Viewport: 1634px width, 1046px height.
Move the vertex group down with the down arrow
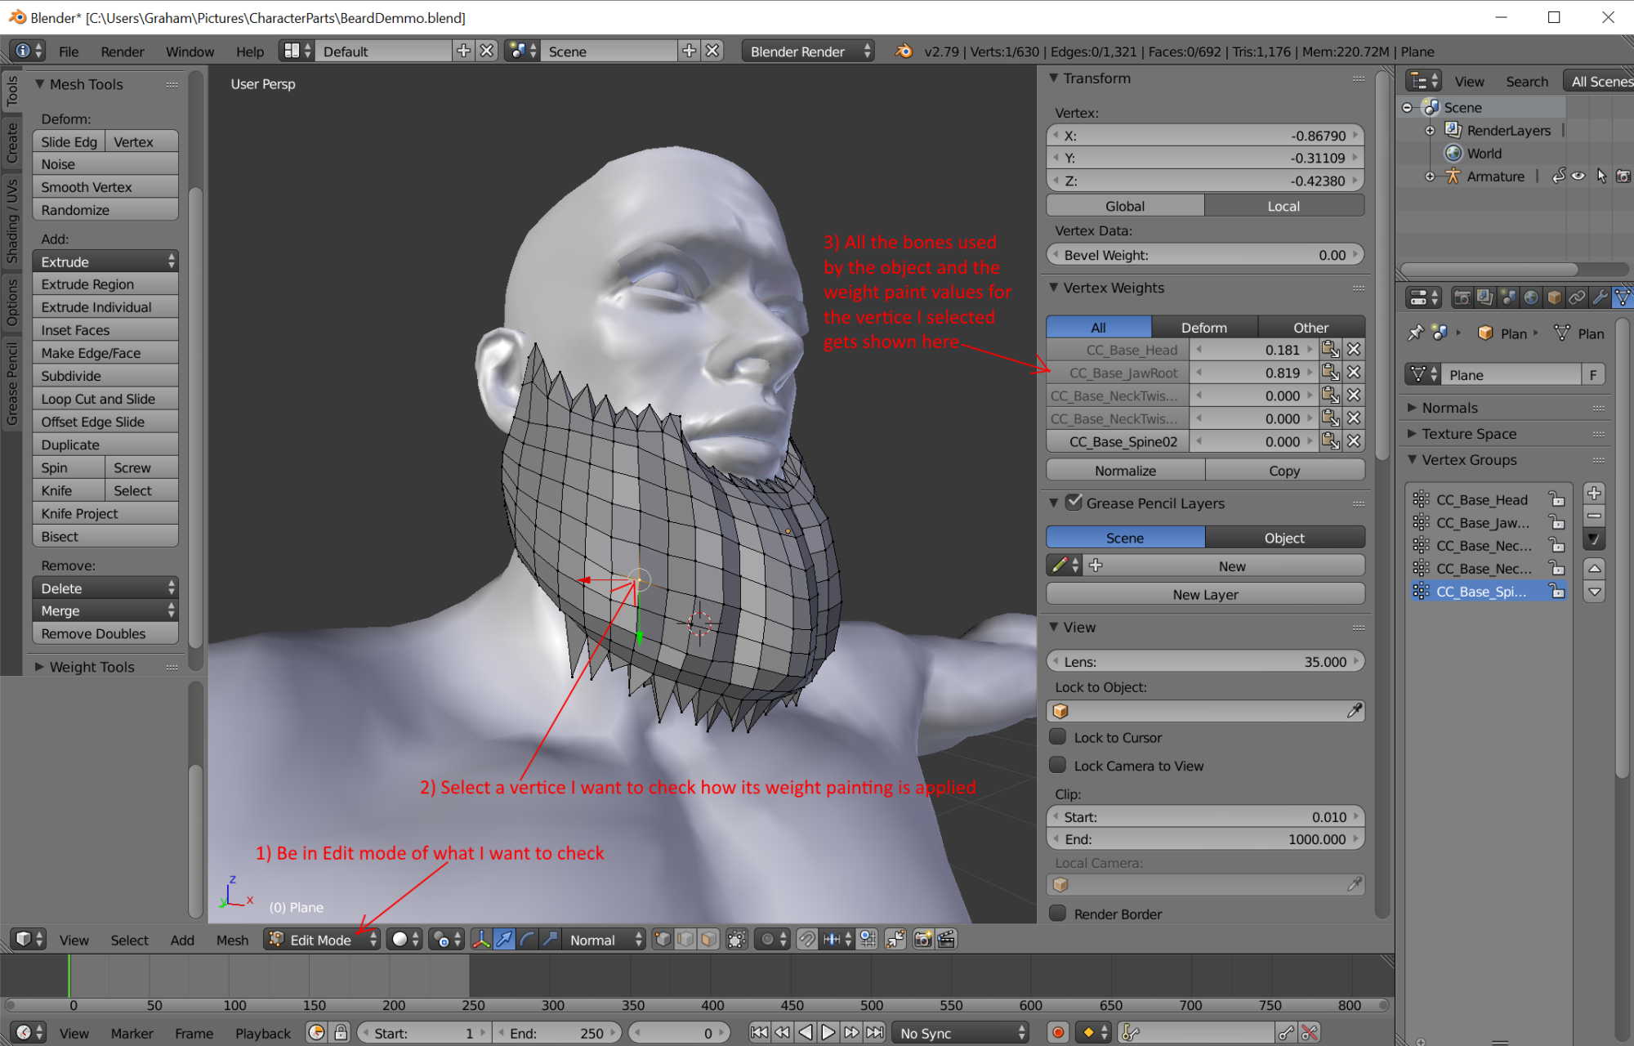[1594, 591]
